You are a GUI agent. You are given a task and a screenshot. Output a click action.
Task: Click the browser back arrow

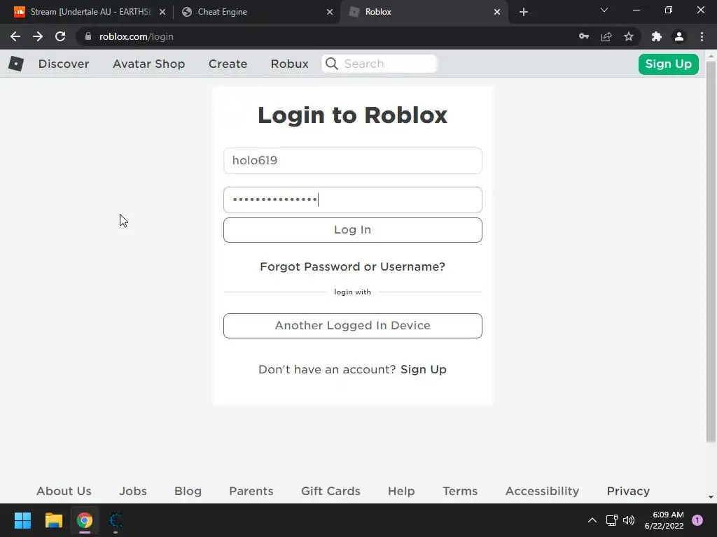click(x=15, y=36)
